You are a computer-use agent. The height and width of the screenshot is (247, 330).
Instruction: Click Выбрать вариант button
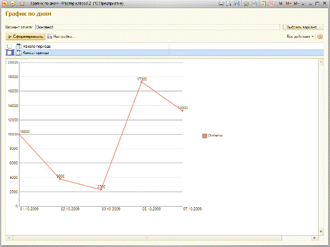303,27
